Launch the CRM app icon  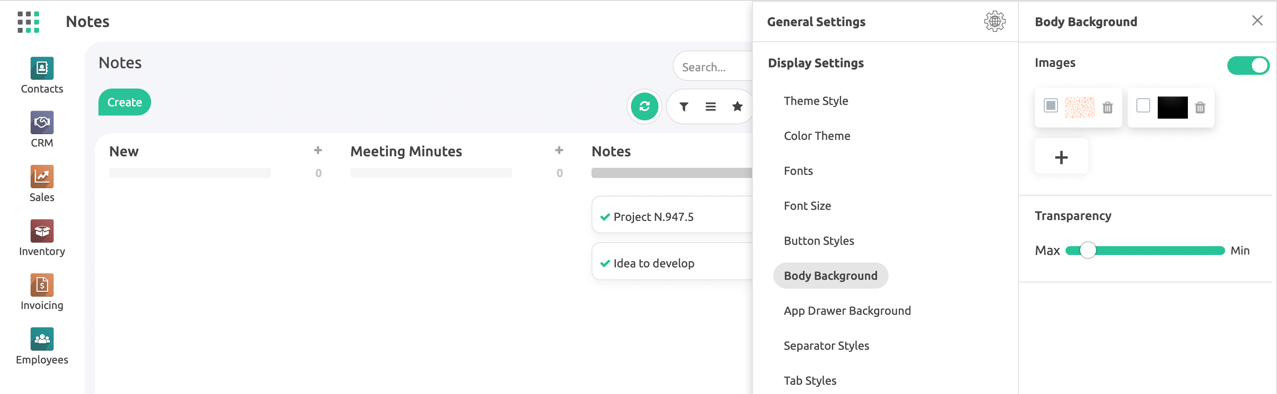[42, 122]
